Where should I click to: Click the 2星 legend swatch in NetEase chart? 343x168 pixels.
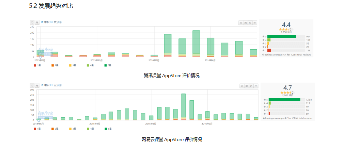52,129
